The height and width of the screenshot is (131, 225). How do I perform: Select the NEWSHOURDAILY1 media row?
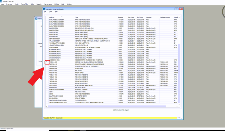112,49
